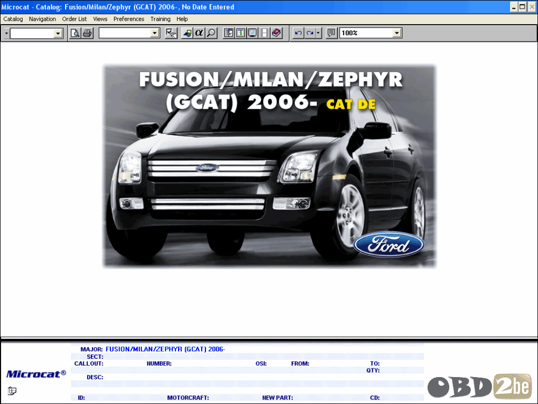Click the Microcat logo in bottom panel
The height and width of the screenshot is (404, 538).
point(36,374)
